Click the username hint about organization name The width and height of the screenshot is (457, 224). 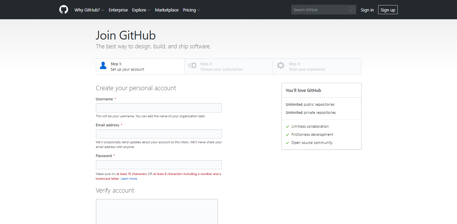point(150,116)
